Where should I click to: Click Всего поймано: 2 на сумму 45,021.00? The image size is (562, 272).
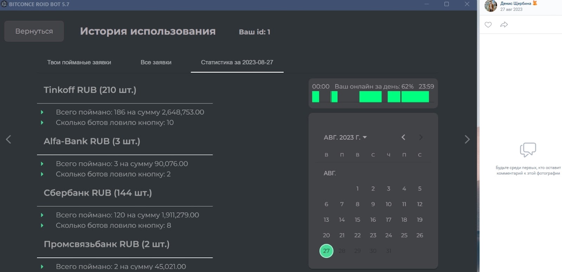pos(121,267)
